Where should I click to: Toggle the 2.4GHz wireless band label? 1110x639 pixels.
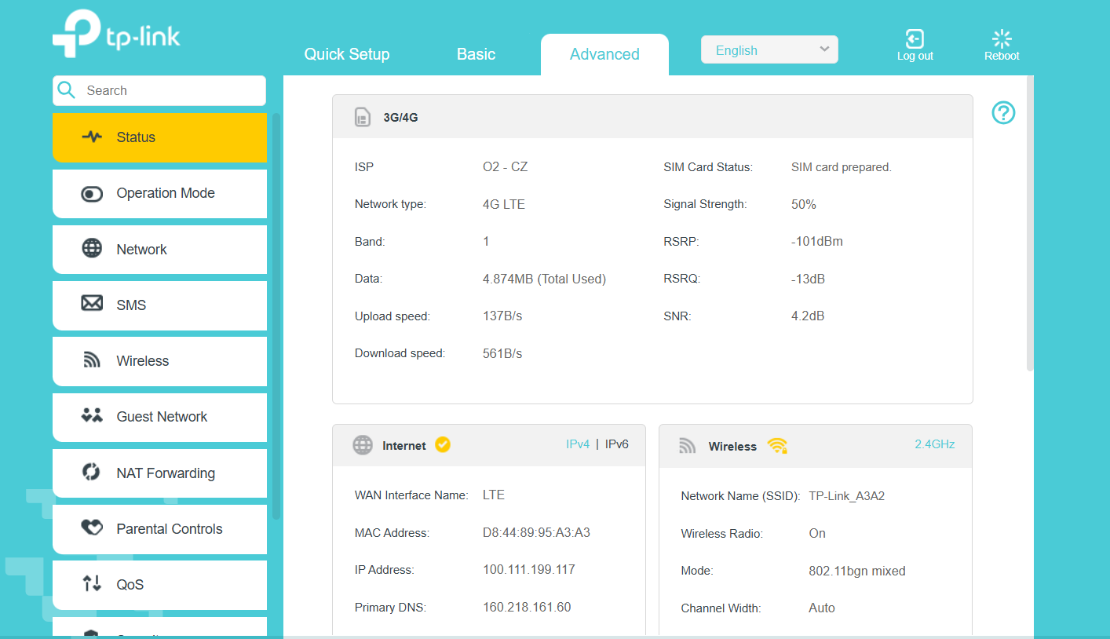click(x=934, y=444)
